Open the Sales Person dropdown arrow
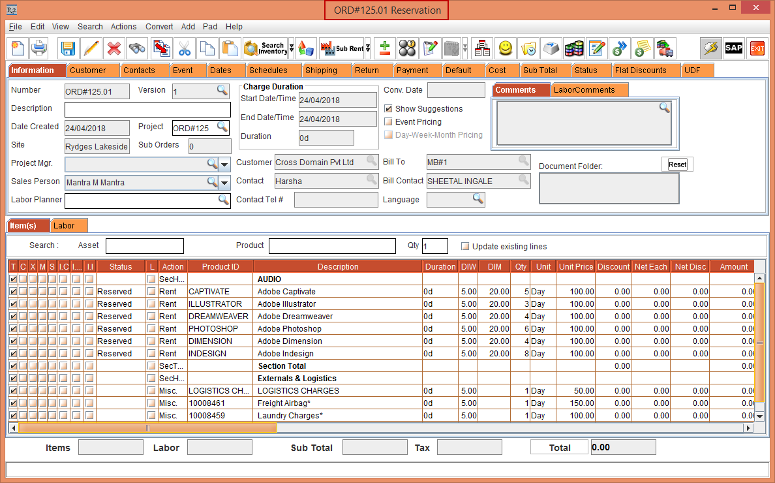Viewport: 775px width, 483px height. click(x=224, y=183)
